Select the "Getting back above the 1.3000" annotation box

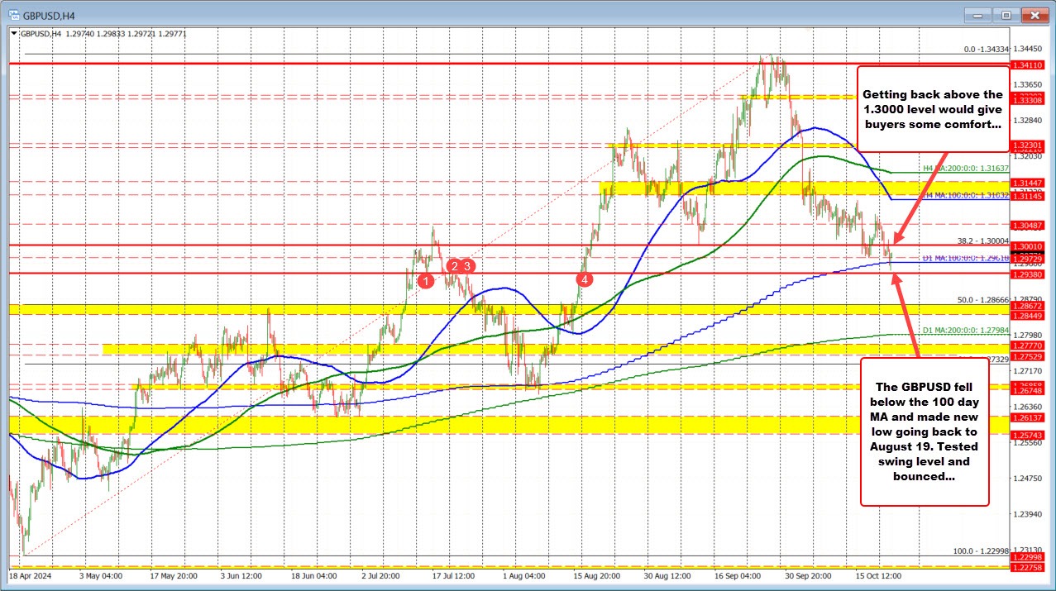(933, 109)
